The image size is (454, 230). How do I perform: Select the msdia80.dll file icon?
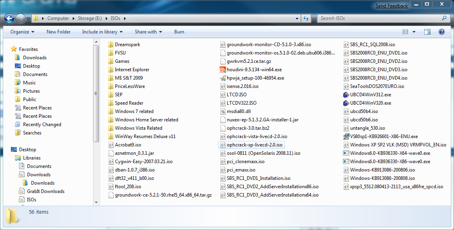pyautogui.click(x=223, y=111)
